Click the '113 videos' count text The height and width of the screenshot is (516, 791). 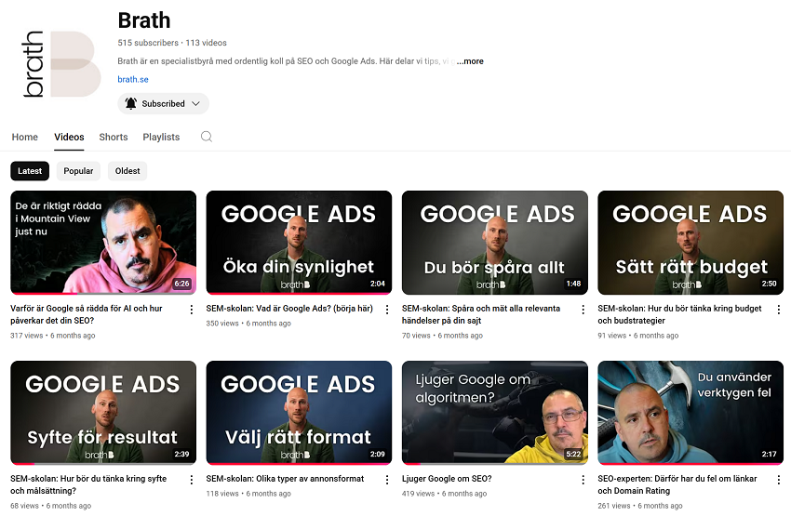click(x=206, y=43)
